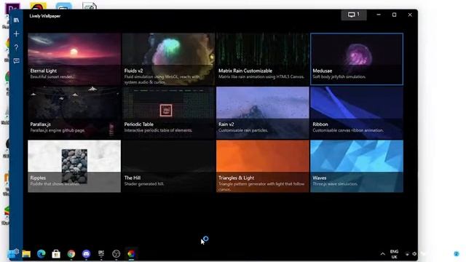Minimize the Lively Wallpaper window
This screenshot has height=262, width=466.
pos(379,15)
